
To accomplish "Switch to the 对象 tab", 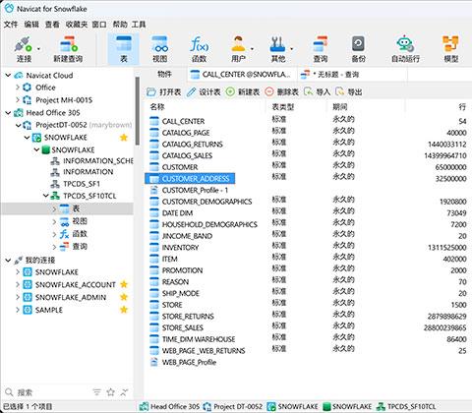I will 164,75.
